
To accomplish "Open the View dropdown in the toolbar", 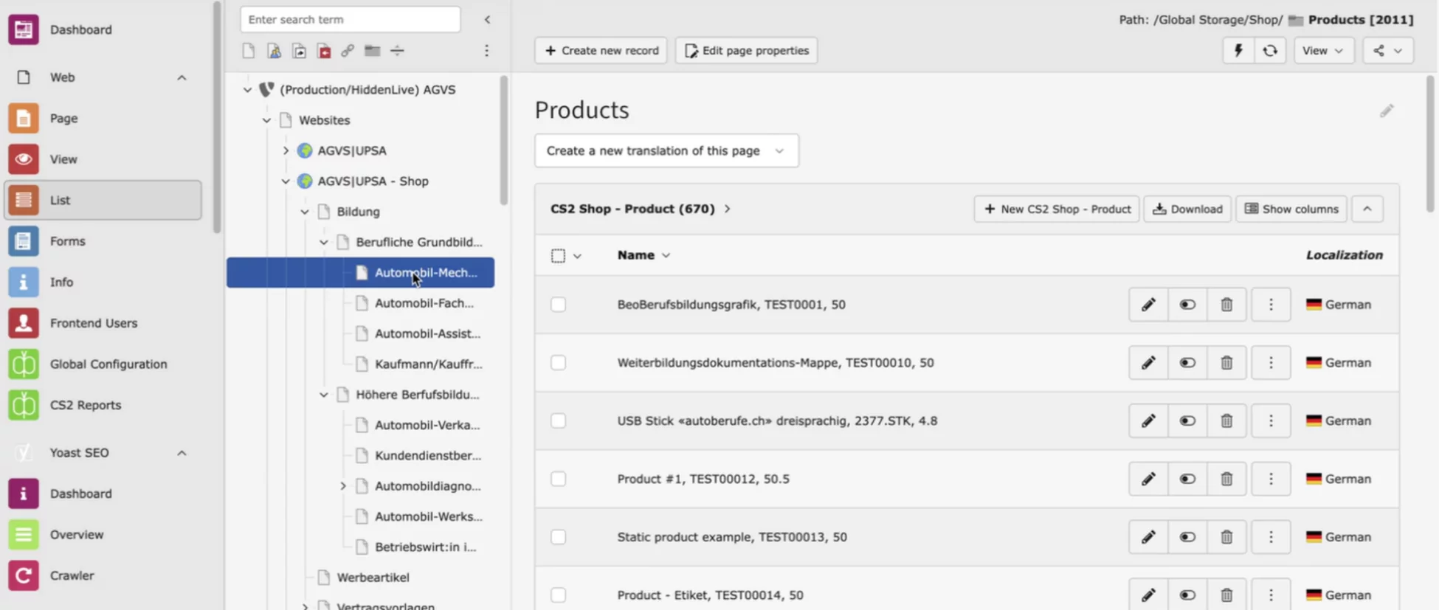I will [1323, 51].
